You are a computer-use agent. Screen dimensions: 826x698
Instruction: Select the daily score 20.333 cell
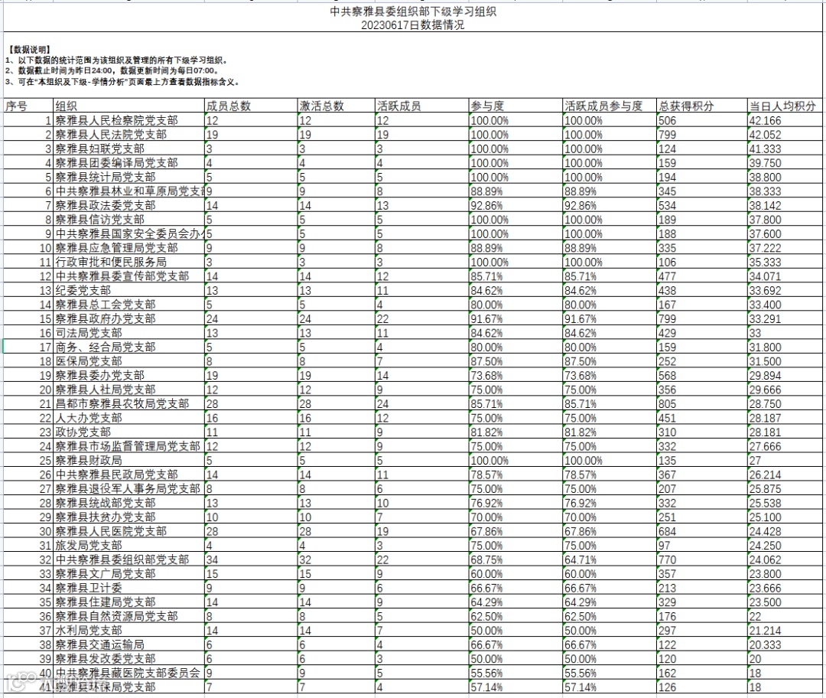click(785, 644)
